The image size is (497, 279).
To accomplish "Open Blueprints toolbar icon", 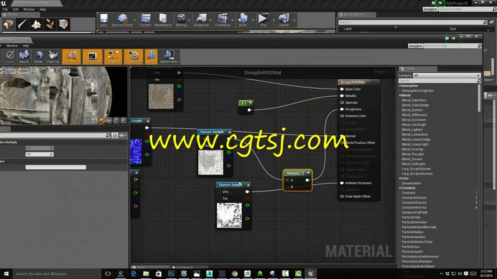I will point(201,20).
